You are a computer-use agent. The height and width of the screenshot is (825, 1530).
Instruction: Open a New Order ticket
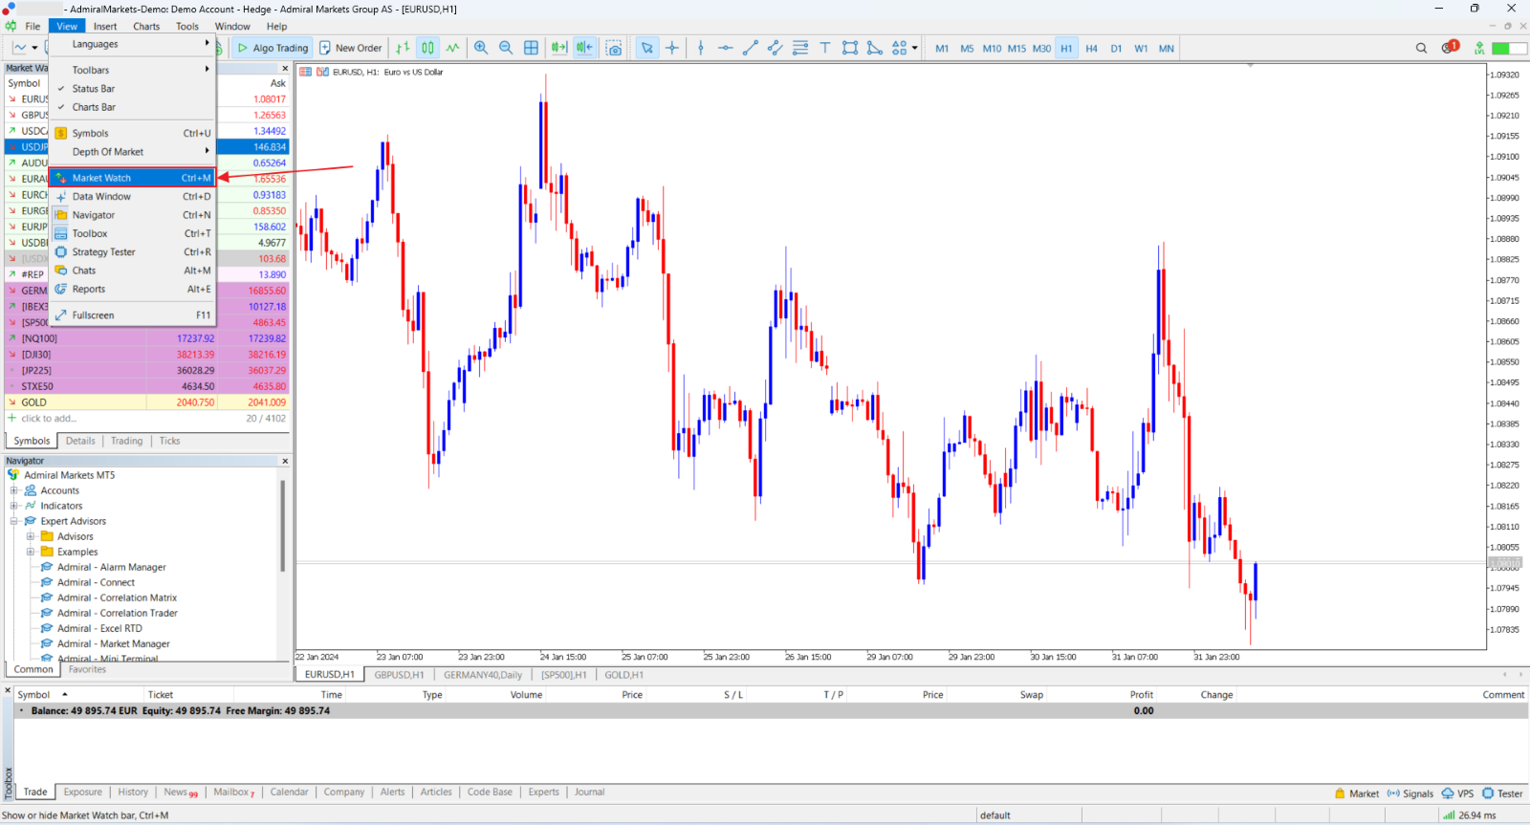pyautogui.click(x=350, y=48)
